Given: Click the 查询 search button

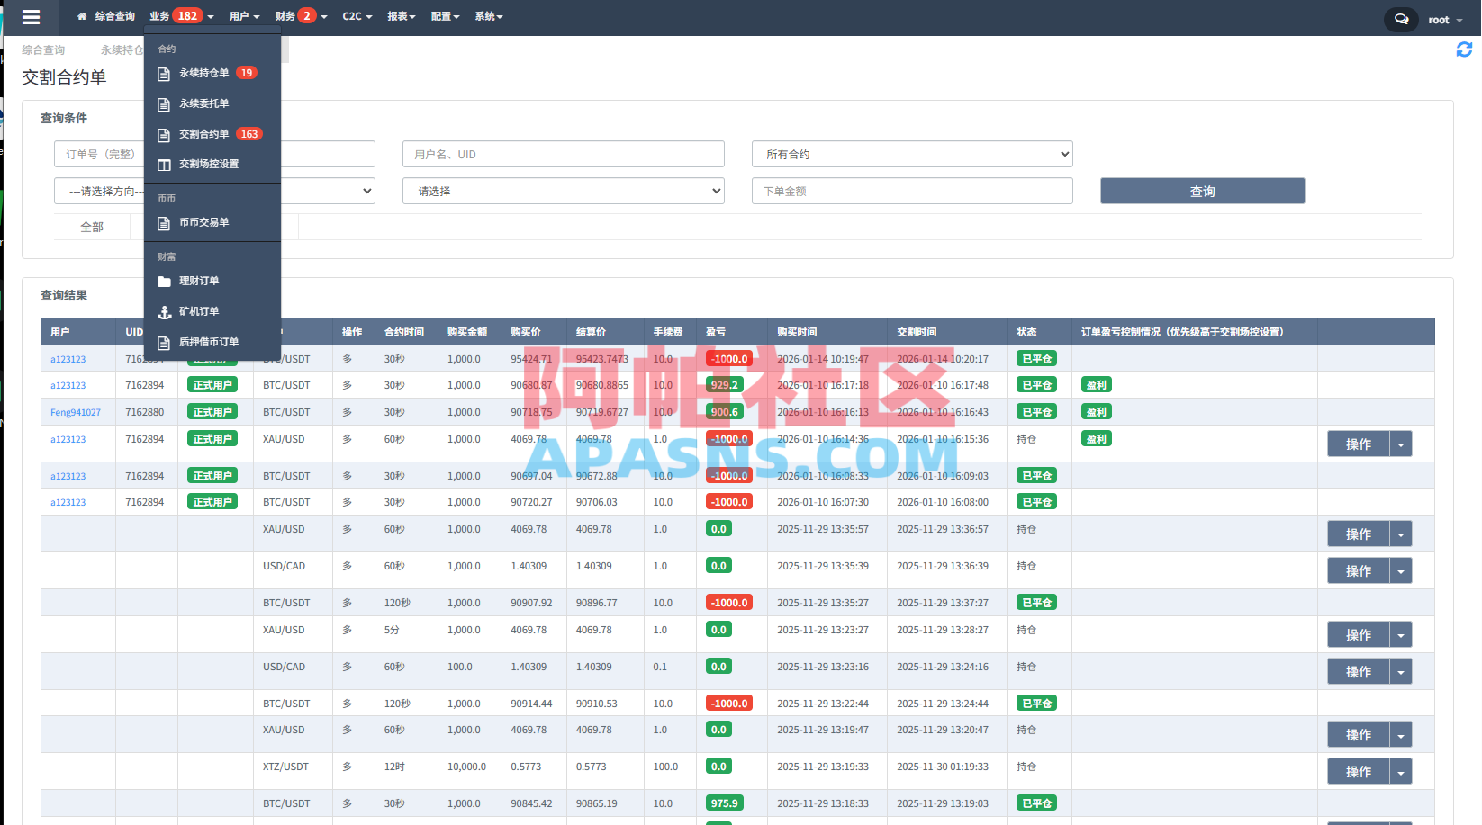Looking at the screenshot, I should pyautogui.click(x=1202, y=191).
